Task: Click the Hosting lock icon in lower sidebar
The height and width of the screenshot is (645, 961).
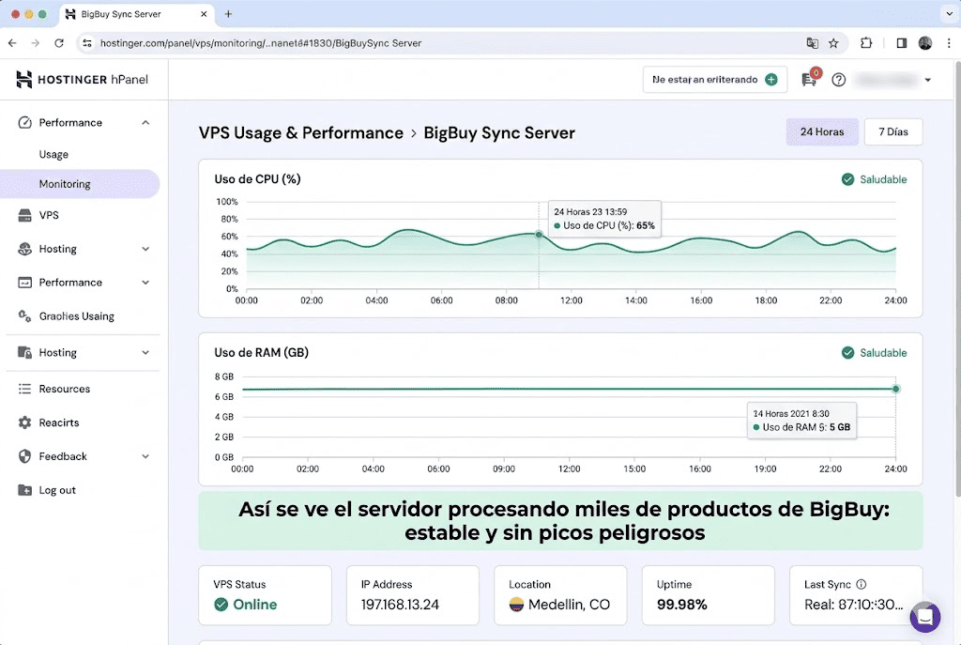Action: 24,352
